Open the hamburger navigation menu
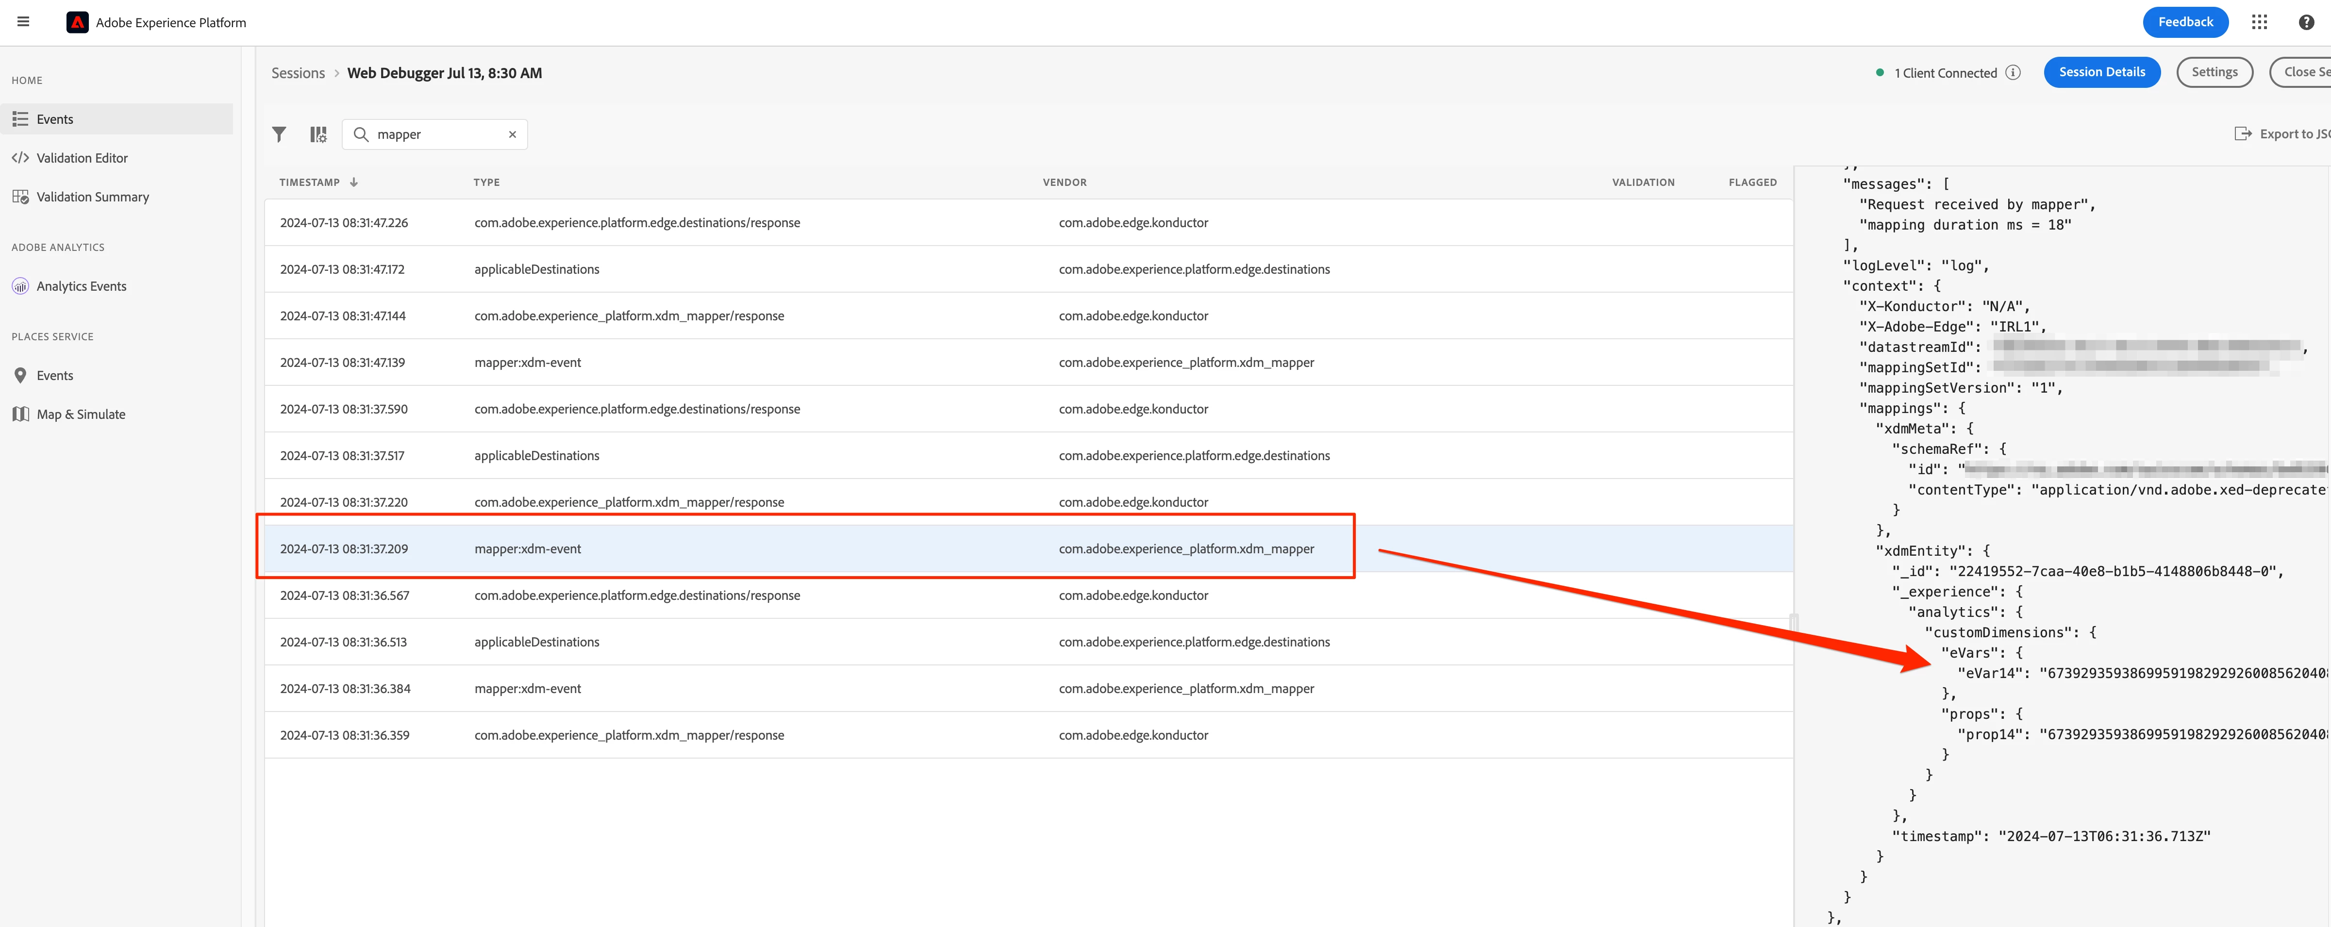 point(23,22)
